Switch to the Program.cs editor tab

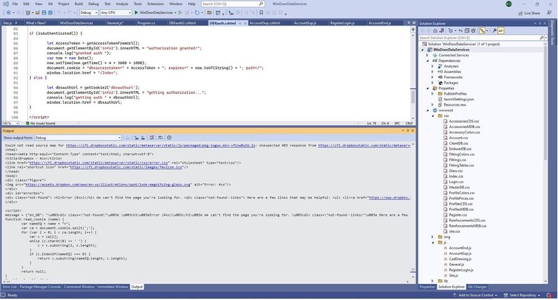[x=146, y=22]
